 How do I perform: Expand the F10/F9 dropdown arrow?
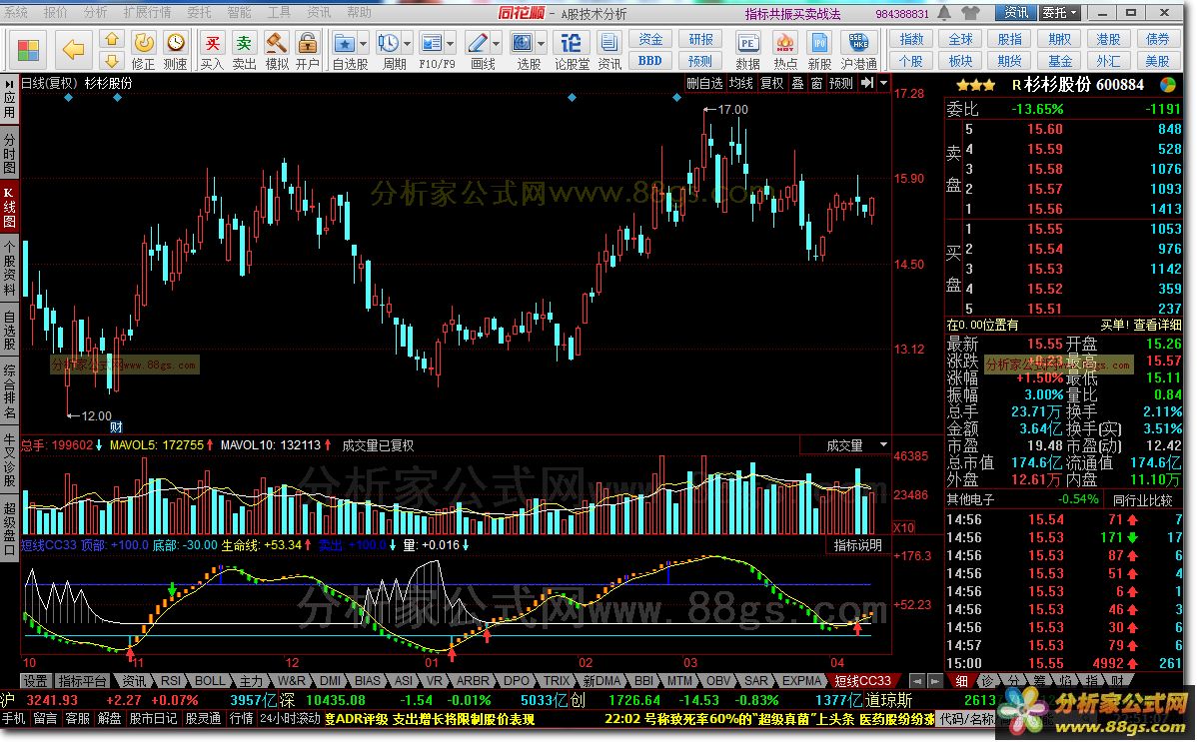(451, 44)
